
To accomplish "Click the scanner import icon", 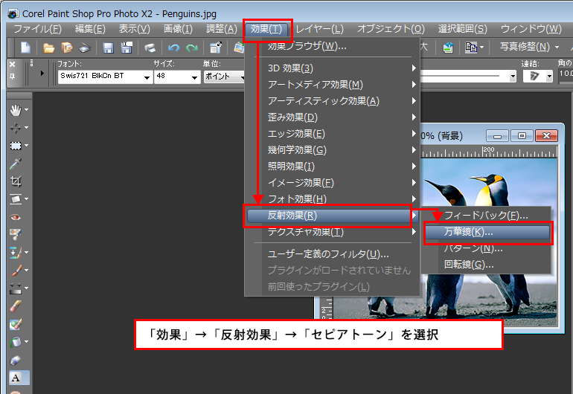I will tap(85, 48).
